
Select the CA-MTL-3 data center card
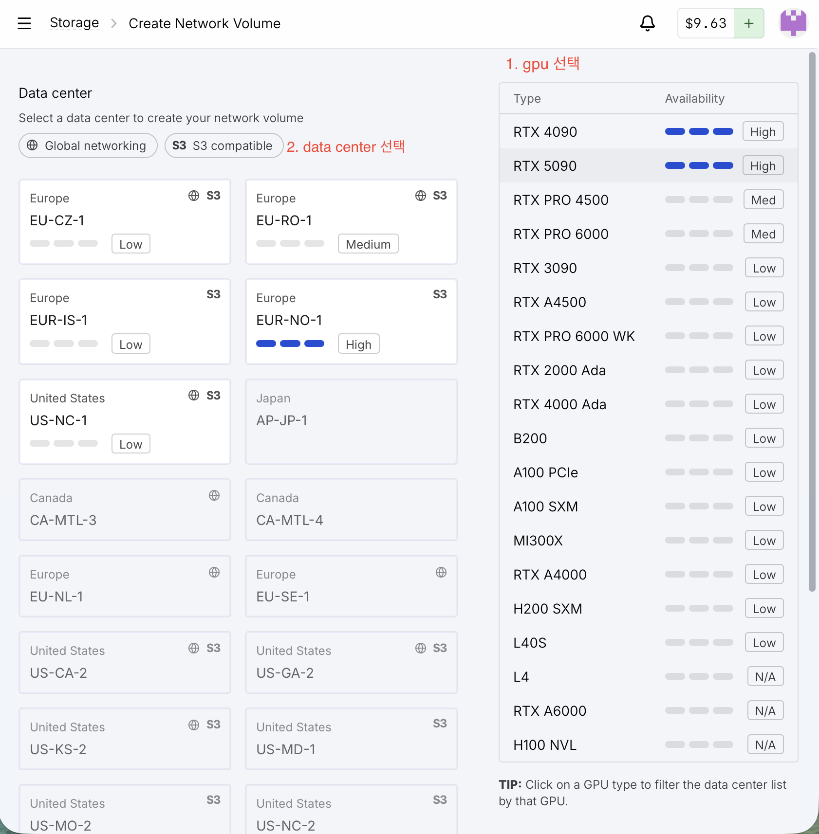(x=125, y=509)
